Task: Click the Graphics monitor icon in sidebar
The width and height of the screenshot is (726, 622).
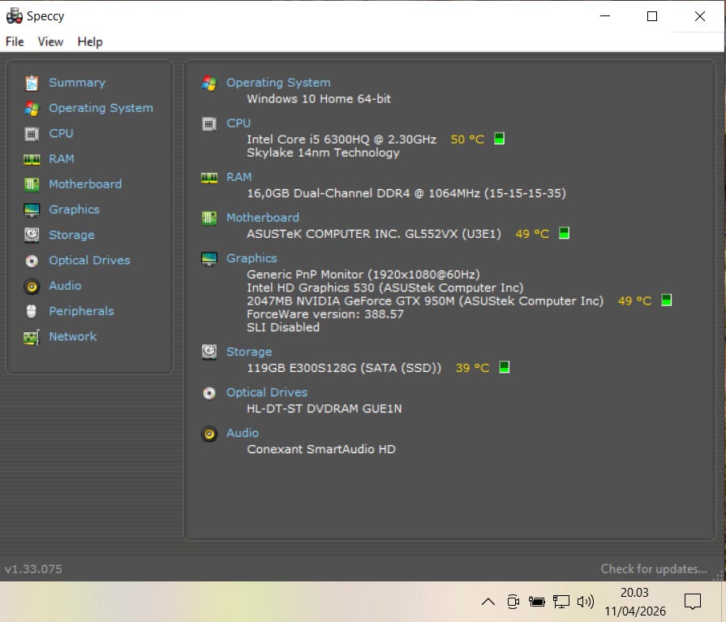Action: click(32, 210)
